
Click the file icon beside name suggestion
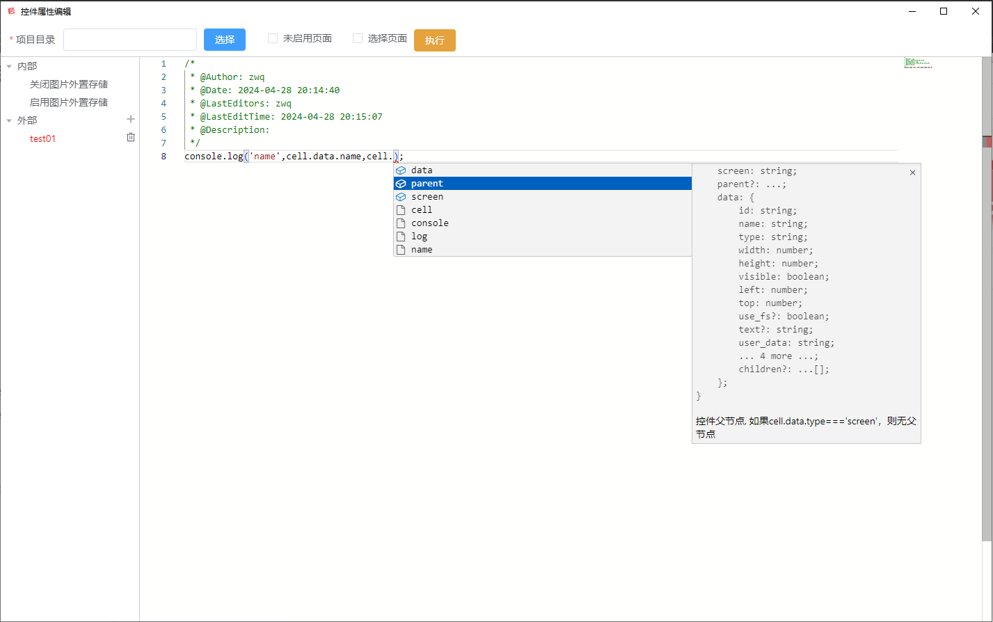[400, 250]
